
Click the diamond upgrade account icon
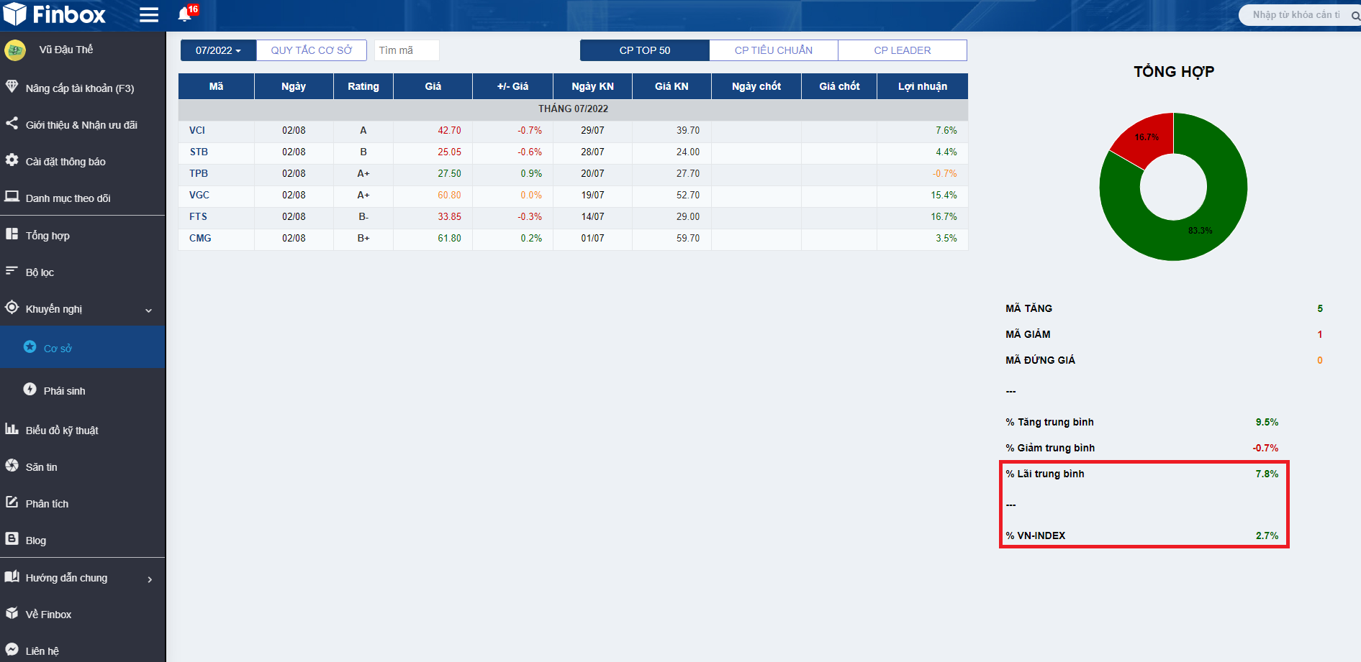(12, 86)
